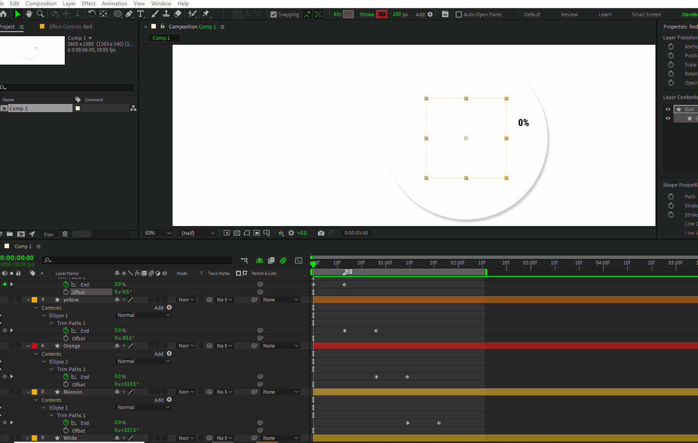Viewport: 698px width, 443px height.
Task: Click the new folder icon in Project panel
Action: coord(10,234)
